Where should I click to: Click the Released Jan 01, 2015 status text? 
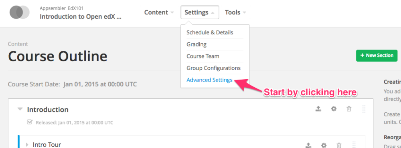[x=75, y=122]
